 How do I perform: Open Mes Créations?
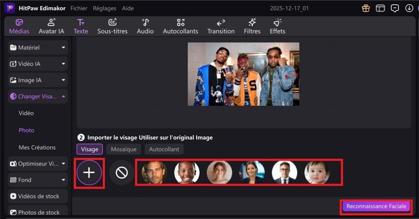[x=37, y=147]
